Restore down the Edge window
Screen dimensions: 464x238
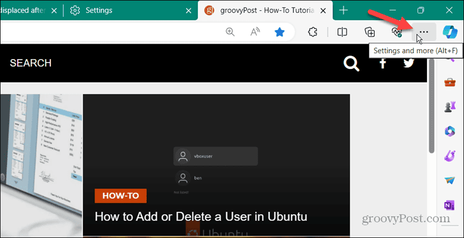point(420,10)
